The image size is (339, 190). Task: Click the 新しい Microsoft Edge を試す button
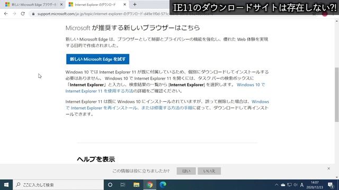(97, 59)
